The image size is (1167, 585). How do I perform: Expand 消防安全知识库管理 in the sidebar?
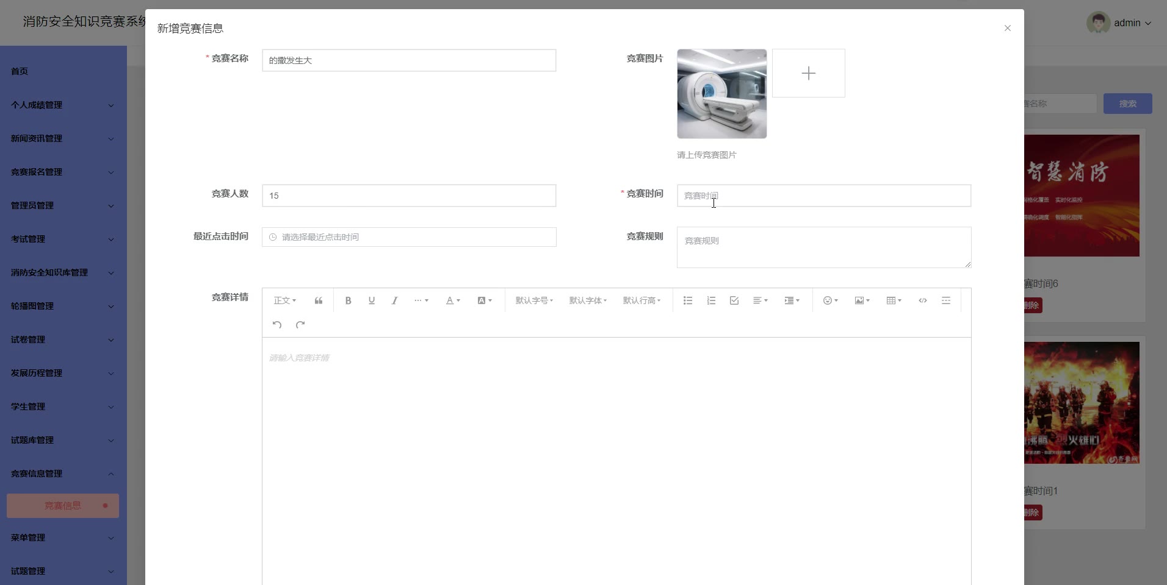(x=63, y=272)
